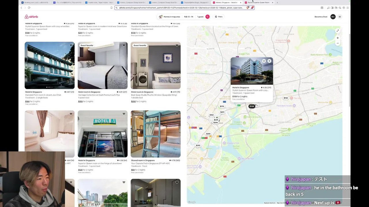Click Become a host link
Viewport: 369px width, 207px height.
coord(321,17)
